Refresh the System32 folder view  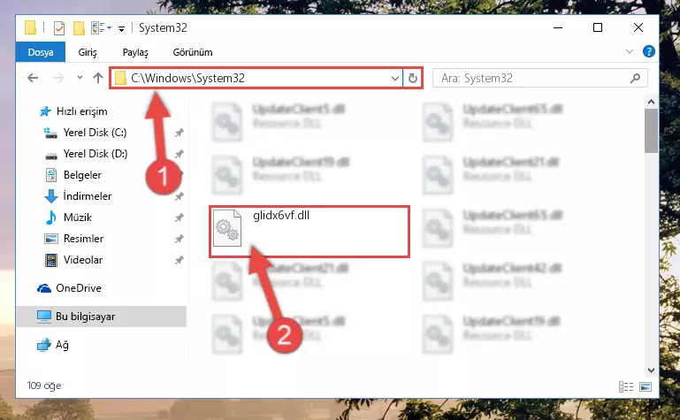click(412, 78)
